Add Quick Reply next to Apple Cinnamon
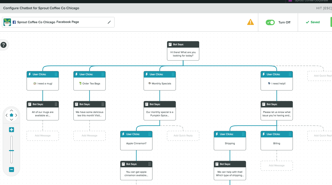The width and height of the screenshot is (332, 185). pyautogui.click(x=183, y=136)
